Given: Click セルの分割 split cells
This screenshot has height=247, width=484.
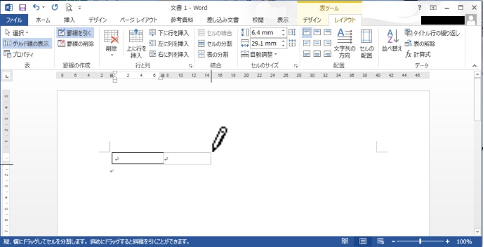Looking at the screenshot, I should pos(215,44).
